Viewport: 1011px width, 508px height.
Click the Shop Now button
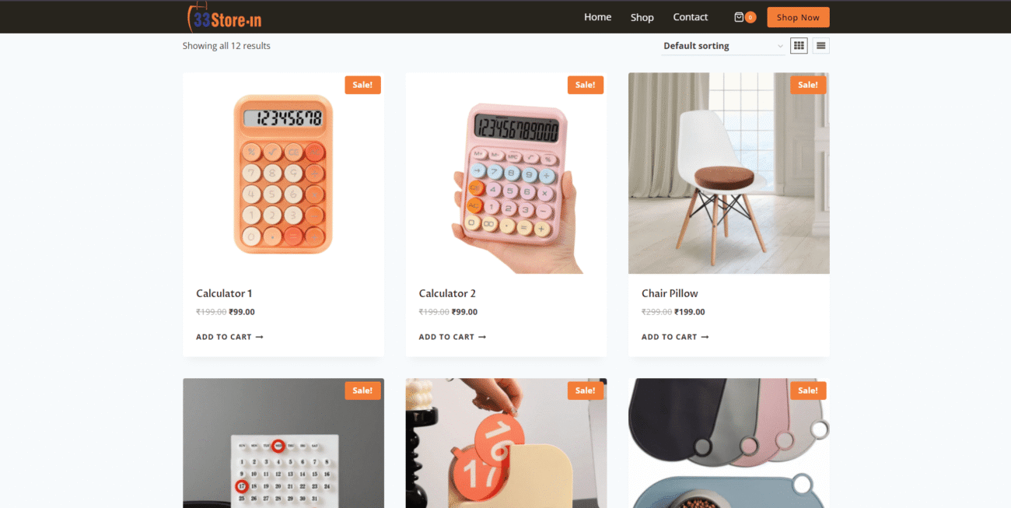798,17
